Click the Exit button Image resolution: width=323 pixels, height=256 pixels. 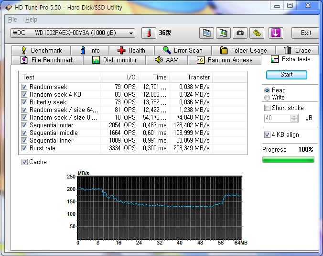[x=305, y=33]
